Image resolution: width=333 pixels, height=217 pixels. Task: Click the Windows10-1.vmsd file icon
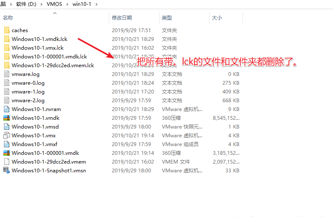tap(7, 126)
